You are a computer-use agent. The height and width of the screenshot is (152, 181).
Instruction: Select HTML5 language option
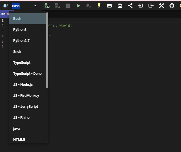27,139
